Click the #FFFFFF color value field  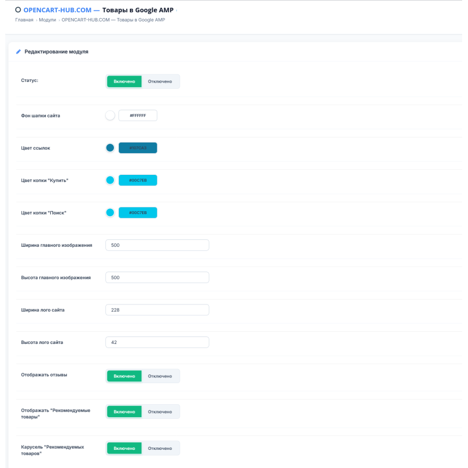click(138, 115)
